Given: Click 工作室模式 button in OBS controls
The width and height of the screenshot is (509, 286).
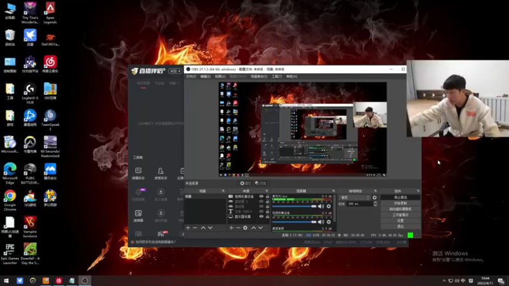Looking at the screenshot, I should tap(400, 215).
